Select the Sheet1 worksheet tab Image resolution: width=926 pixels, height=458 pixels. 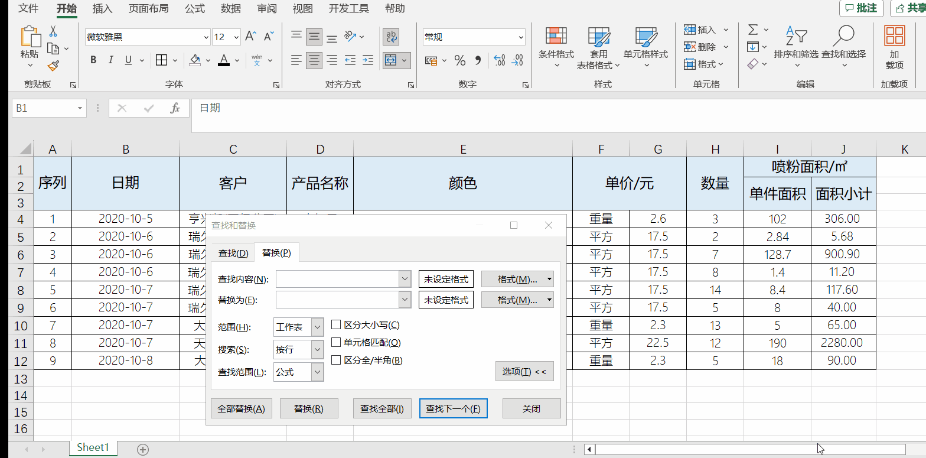[x=93, y=447]
